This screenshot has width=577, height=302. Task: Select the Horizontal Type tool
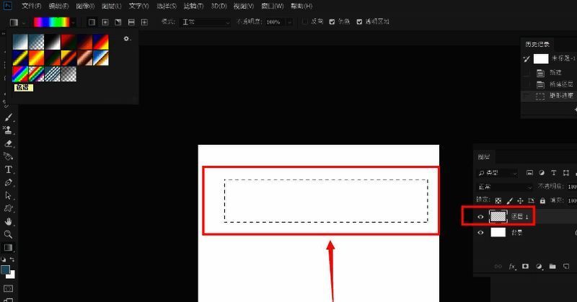tap(8, 169)
